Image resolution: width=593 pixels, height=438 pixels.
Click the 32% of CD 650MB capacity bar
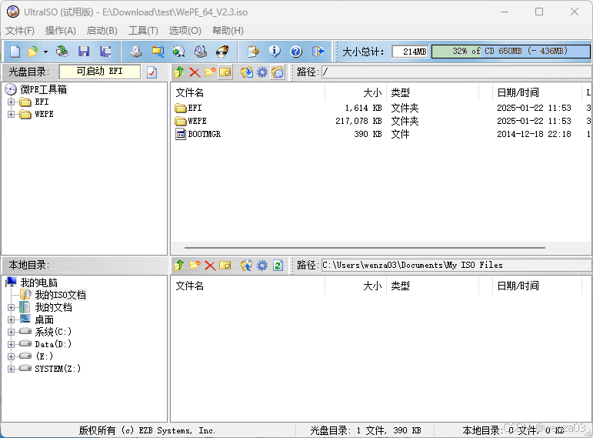(511, 52)
